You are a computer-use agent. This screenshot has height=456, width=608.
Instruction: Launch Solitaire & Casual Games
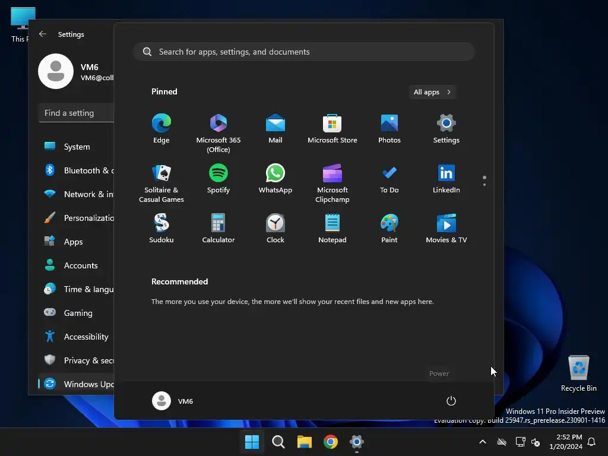(161, 183)
